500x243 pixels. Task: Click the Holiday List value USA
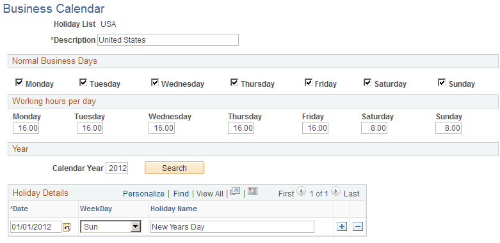pos(108,24)
